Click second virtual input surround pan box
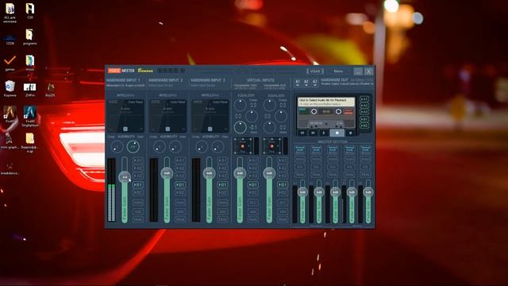The width and height of the screenshot is (508, 286). point(271,146)
